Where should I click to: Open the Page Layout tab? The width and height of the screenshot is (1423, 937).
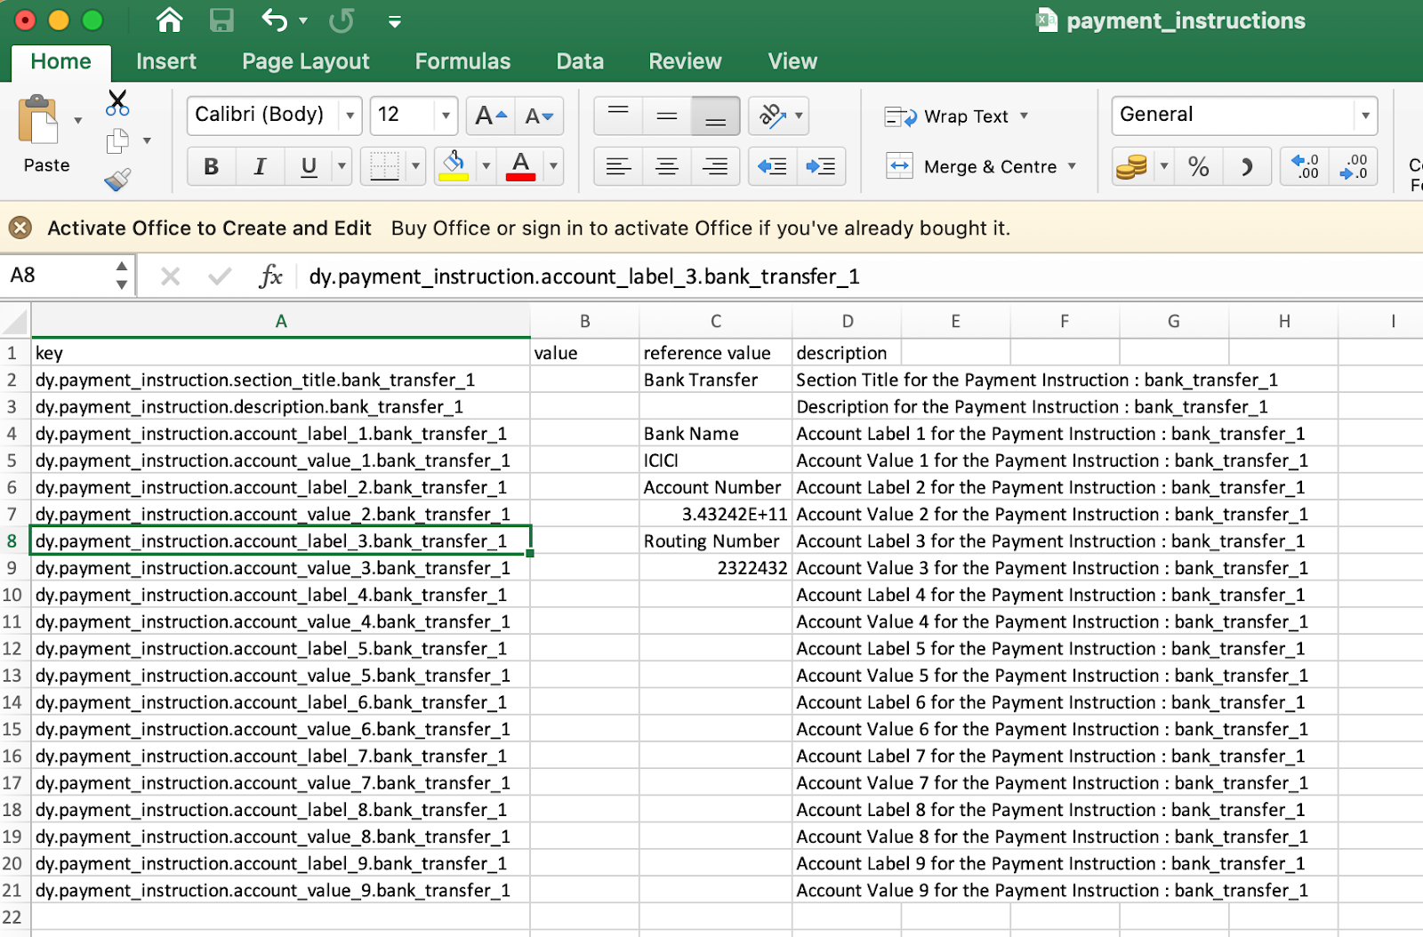pyautogui.click(x=305, y=61)
